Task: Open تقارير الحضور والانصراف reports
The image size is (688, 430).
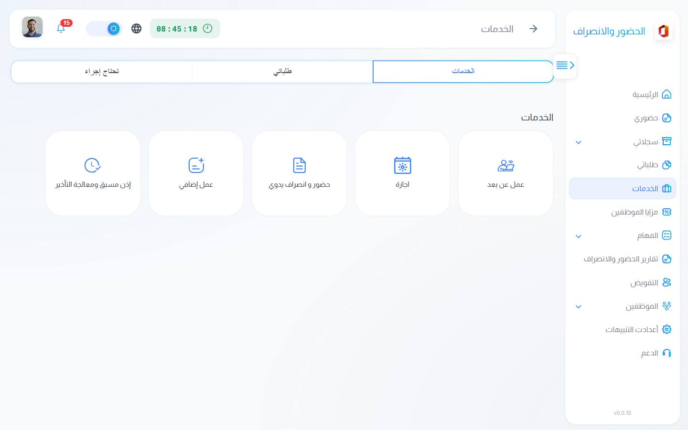Action: pos(622,259)
